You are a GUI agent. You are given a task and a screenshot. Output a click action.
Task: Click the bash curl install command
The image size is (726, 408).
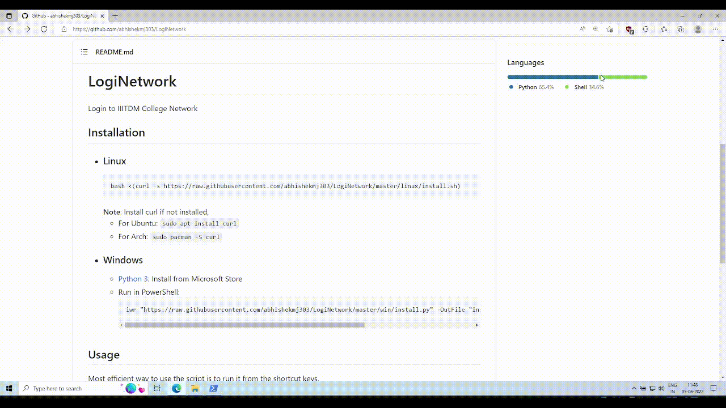pyautogui.click(x=285, y=186)
